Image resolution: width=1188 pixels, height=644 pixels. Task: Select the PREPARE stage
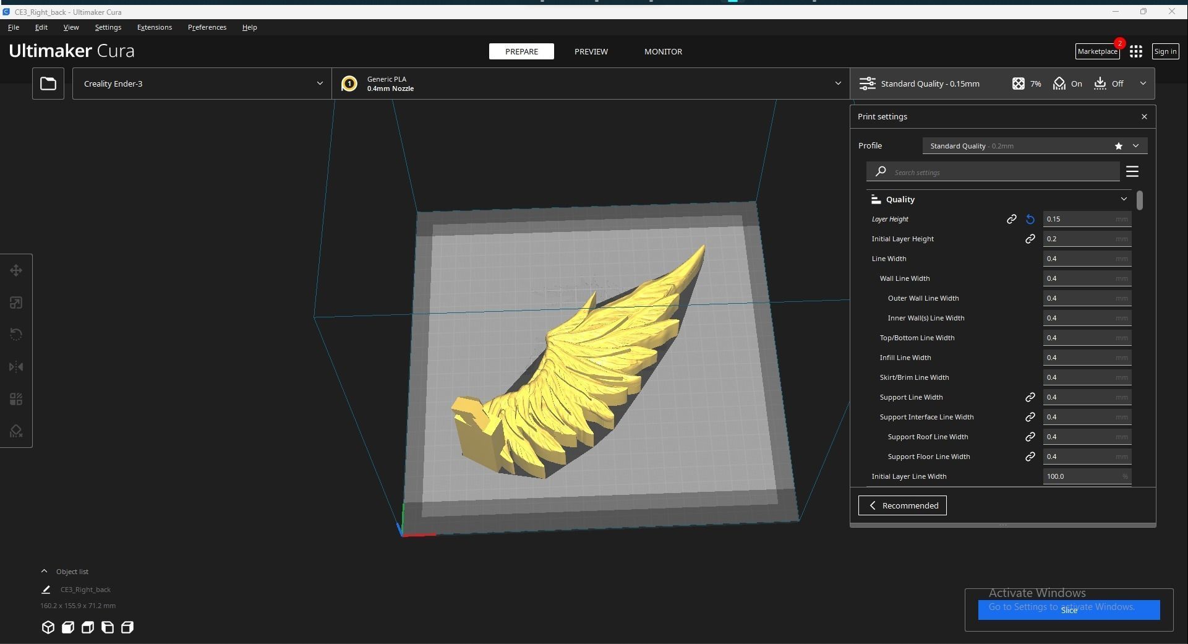click(521, 51)
